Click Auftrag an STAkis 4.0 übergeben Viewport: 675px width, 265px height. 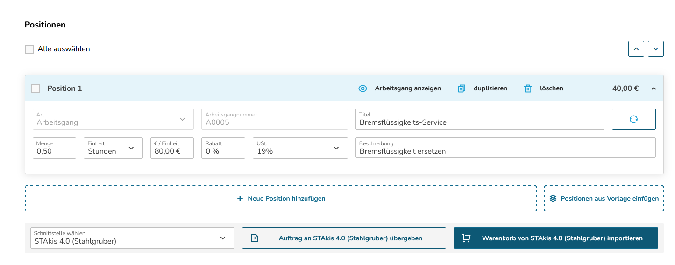344,238
